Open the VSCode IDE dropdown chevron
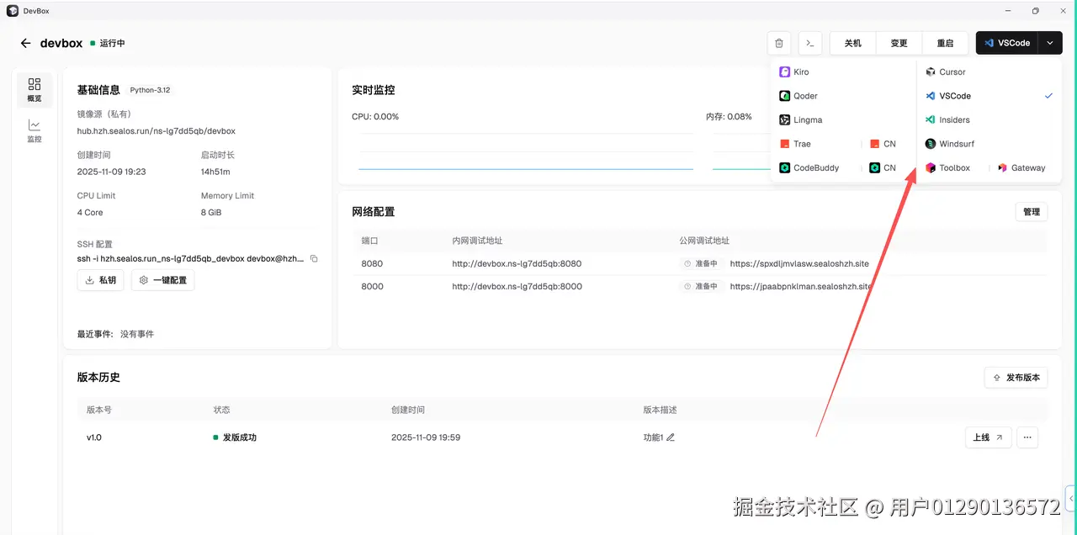This screenshot has width=1077, height=535. 1050,43
